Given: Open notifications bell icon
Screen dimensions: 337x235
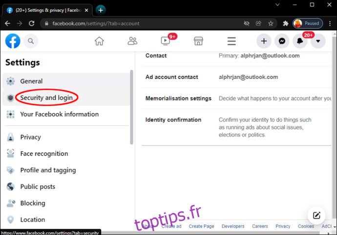Looking at the screenshot, I should (300, 41).
